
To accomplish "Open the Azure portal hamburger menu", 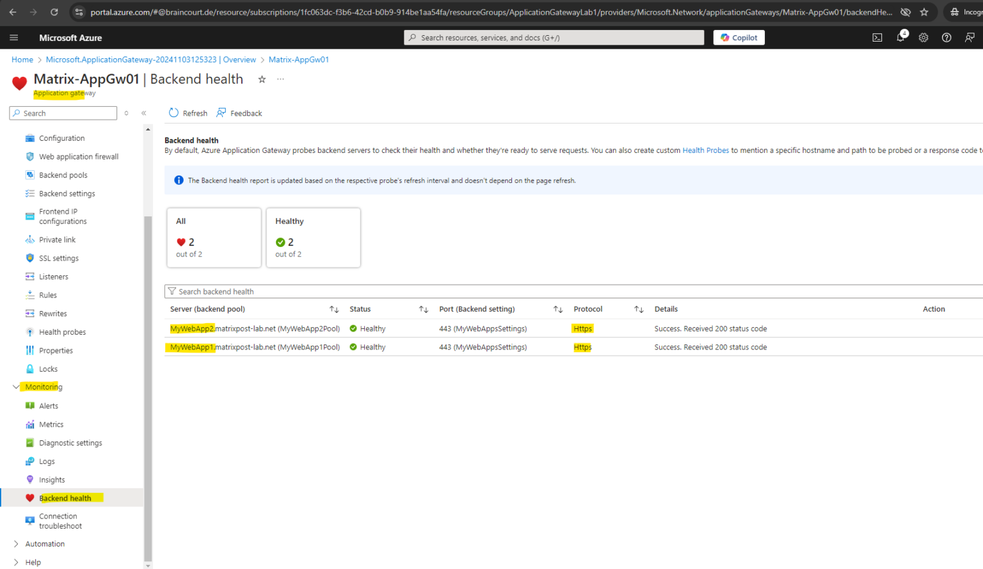I will pos(13,37).
